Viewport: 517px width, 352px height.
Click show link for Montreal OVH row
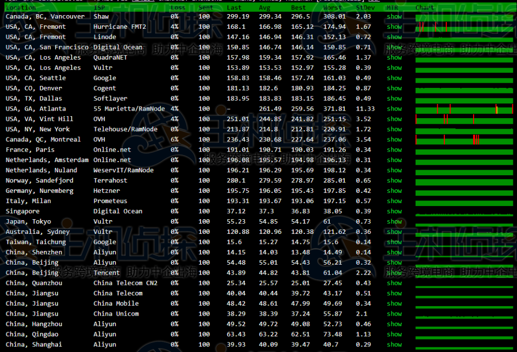point(394,140)
